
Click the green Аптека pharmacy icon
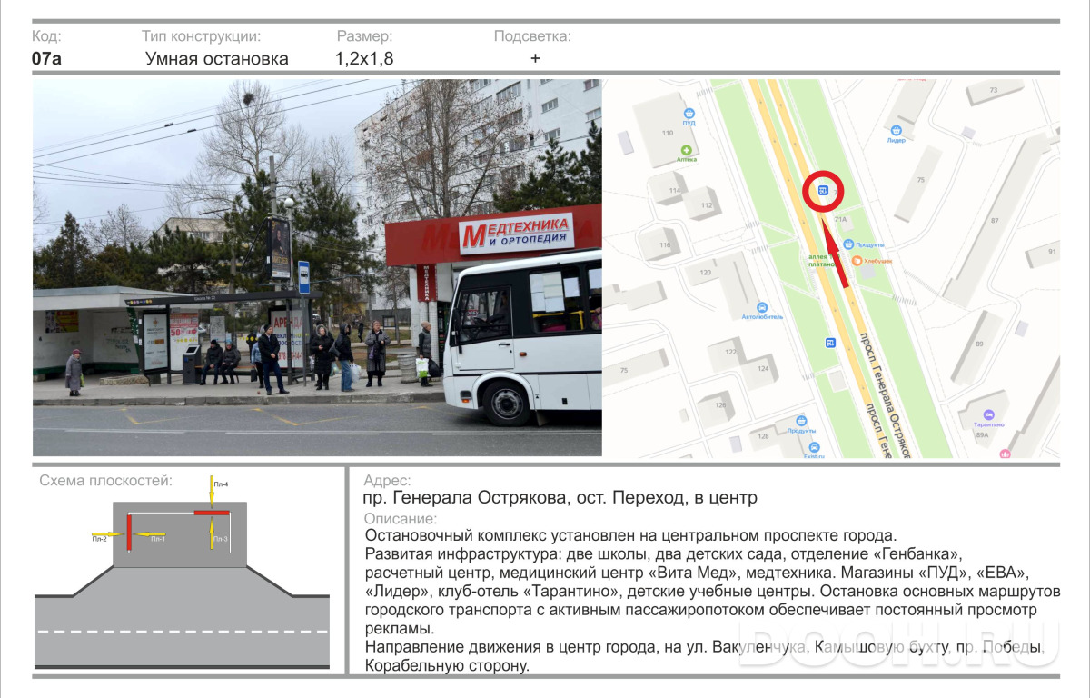point(688,149)
